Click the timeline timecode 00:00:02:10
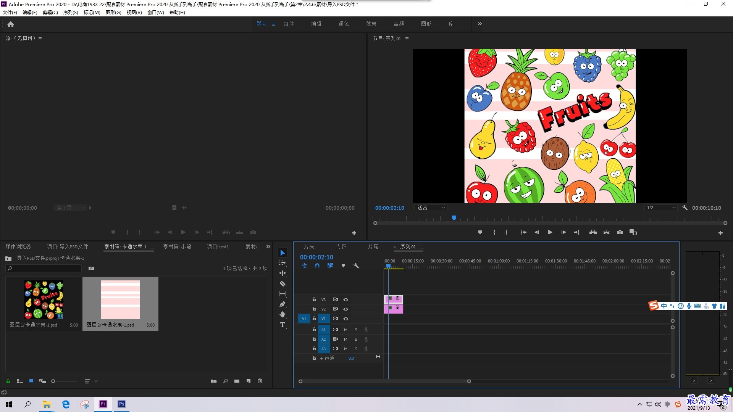The image size is (733, 412). point(316,257)
